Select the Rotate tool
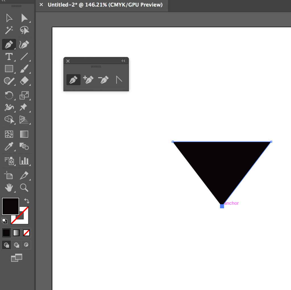 click(9, 96)
